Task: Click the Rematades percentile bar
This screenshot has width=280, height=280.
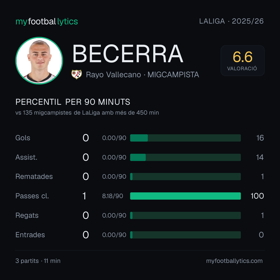Action: [185, 177]
